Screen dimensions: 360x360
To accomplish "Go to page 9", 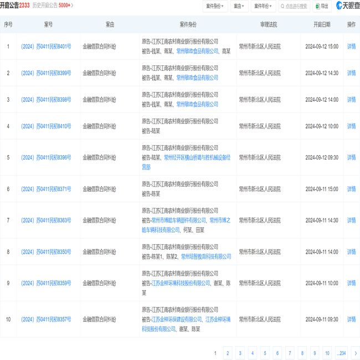I will click(315, 353).
